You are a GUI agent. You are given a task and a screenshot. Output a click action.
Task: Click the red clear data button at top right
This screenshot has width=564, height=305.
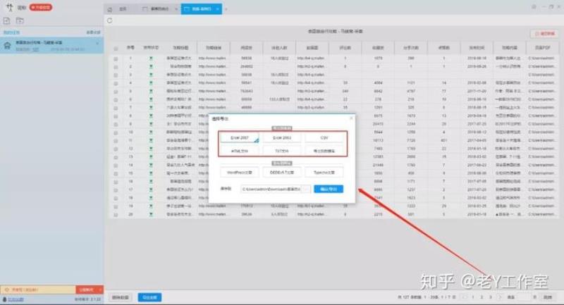pyautogui.click(x=544, y=33)
